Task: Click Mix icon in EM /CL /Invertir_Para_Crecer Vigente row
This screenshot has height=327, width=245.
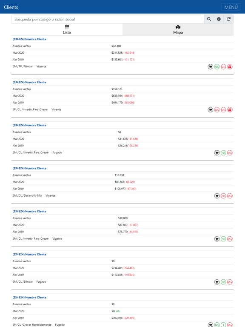Action: [230, 239]
